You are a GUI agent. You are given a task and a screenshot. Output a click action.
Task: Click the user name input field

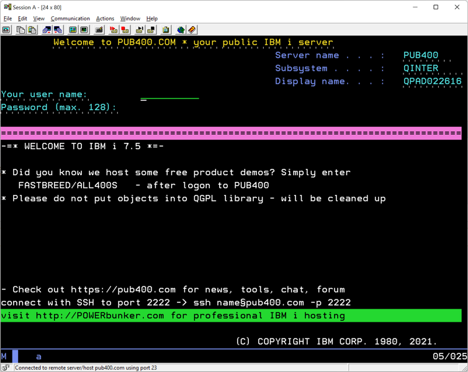pos(169,94)
